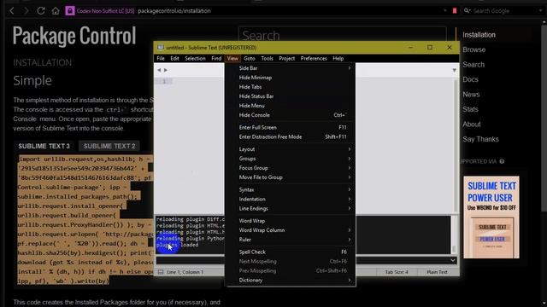
Task: Click the next tab right arrow in Sublime
Action: (x=166, y=70)
